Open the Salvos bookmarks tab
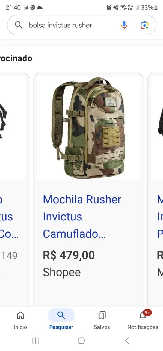This screenshot has width=163, height=351. click(102, 320)
